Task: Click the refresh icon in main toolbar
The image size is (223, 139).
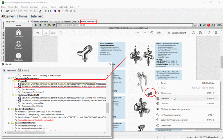Action: (x=50, y=11)
